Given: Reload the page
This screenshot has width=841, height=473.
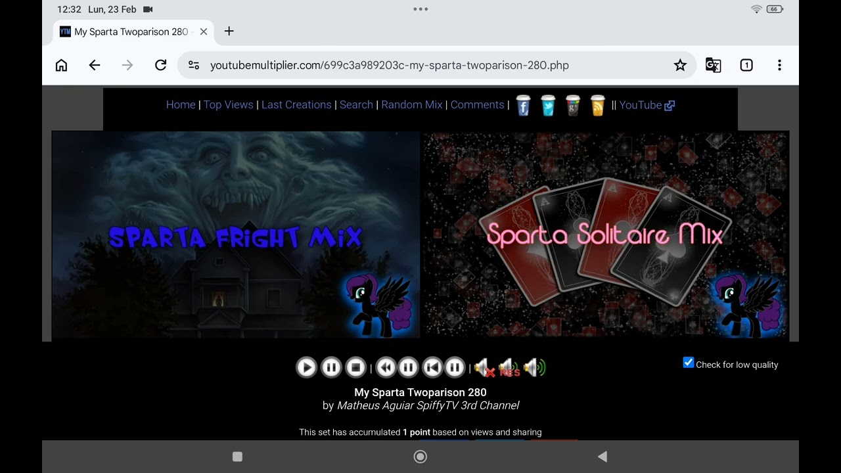Looking at the screenshot, I should point(160,65).
